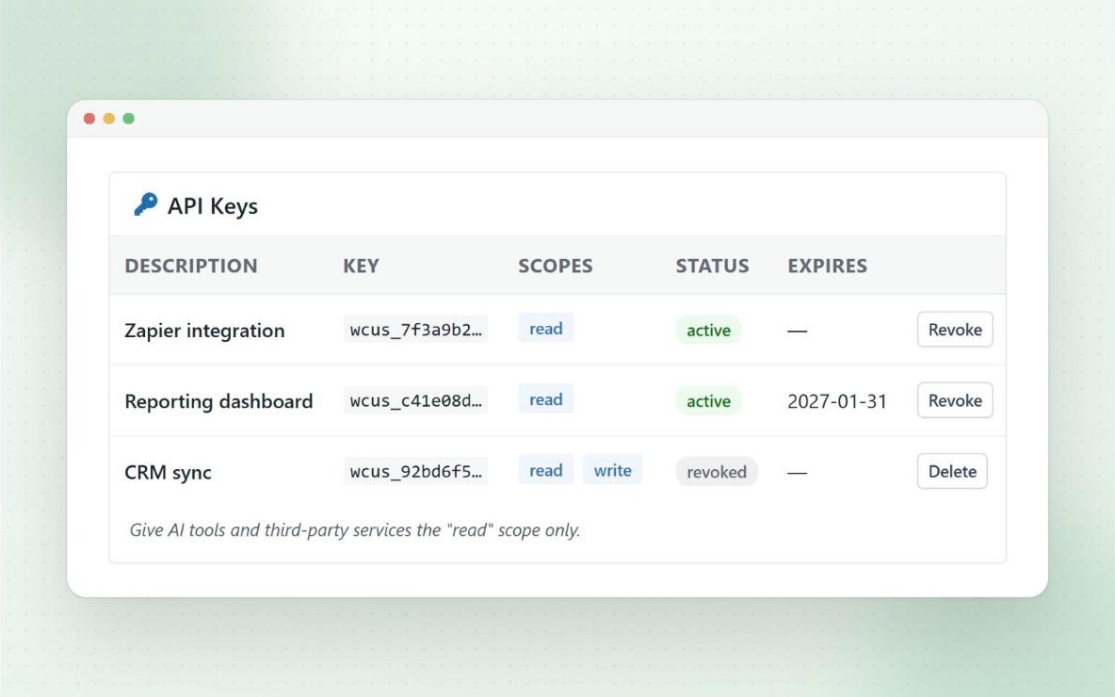This screenshot has height=697, width=1115.
Task: Click the blue key icon beside API Keys
Action: point(146,204)
